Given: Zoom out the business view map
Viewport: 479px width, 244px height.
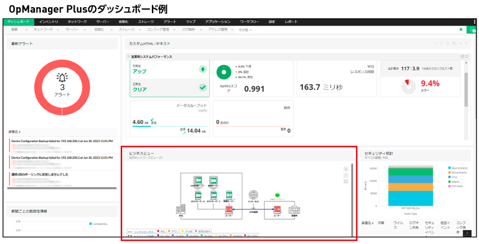Looking at the screenshot, I should click(346, 175).
